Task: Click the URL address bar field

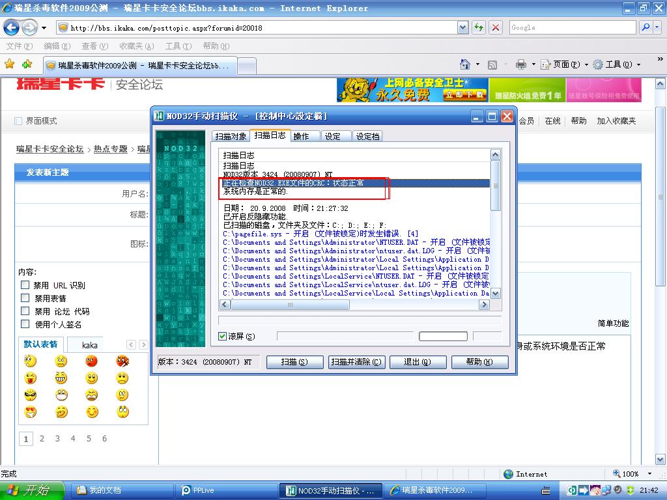Action: tap(263, 27)
